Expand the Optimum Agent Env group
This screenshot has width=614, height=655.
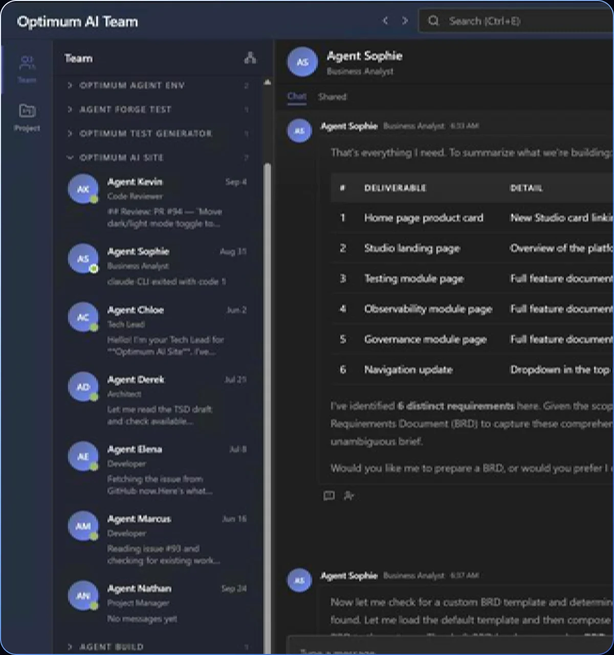159,85
